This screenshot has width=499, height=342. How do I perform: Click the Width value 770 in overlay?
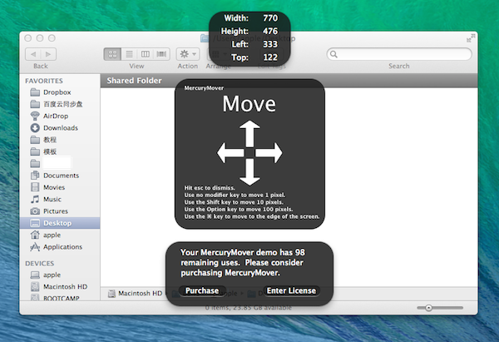pos(270,18)
